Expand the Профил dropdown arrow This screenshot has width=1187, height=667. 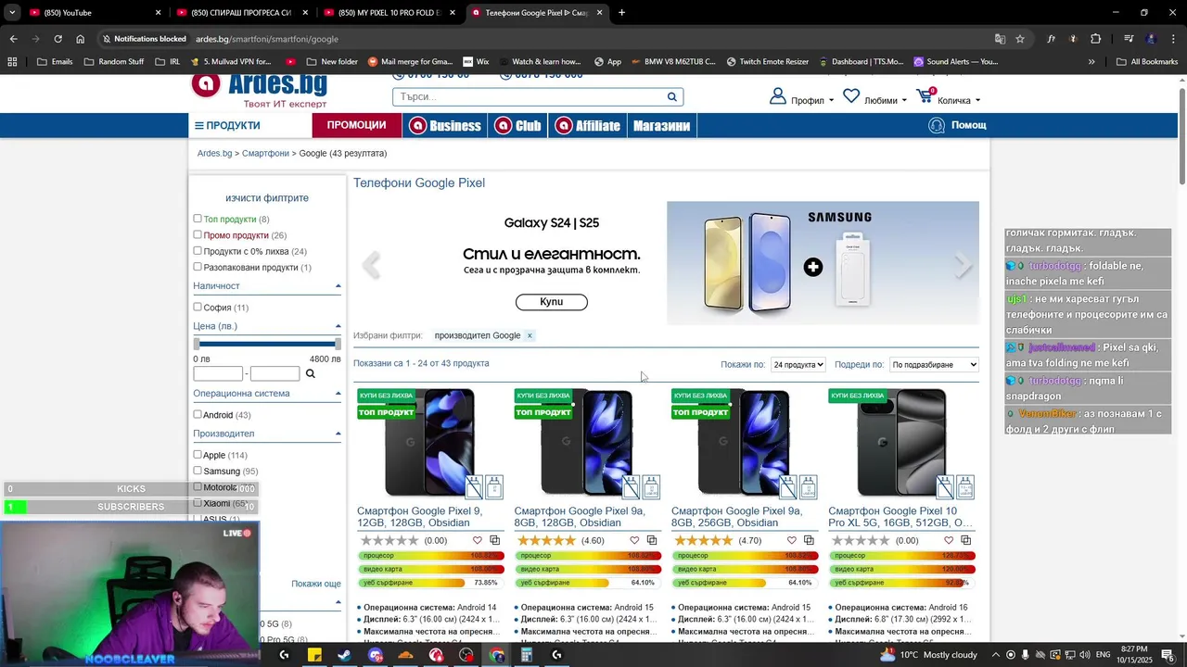pos(831,101)
